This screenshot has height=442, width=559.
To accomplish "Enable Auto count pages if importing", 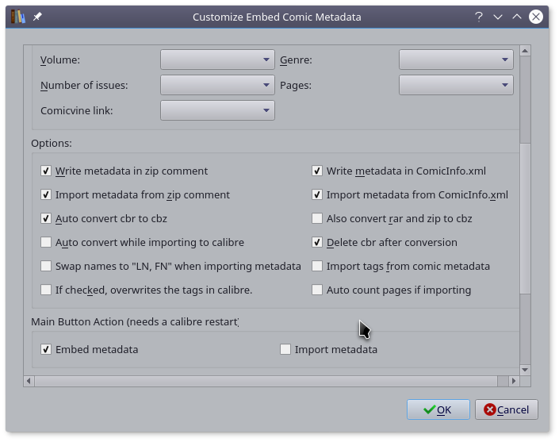I will 317,290.
